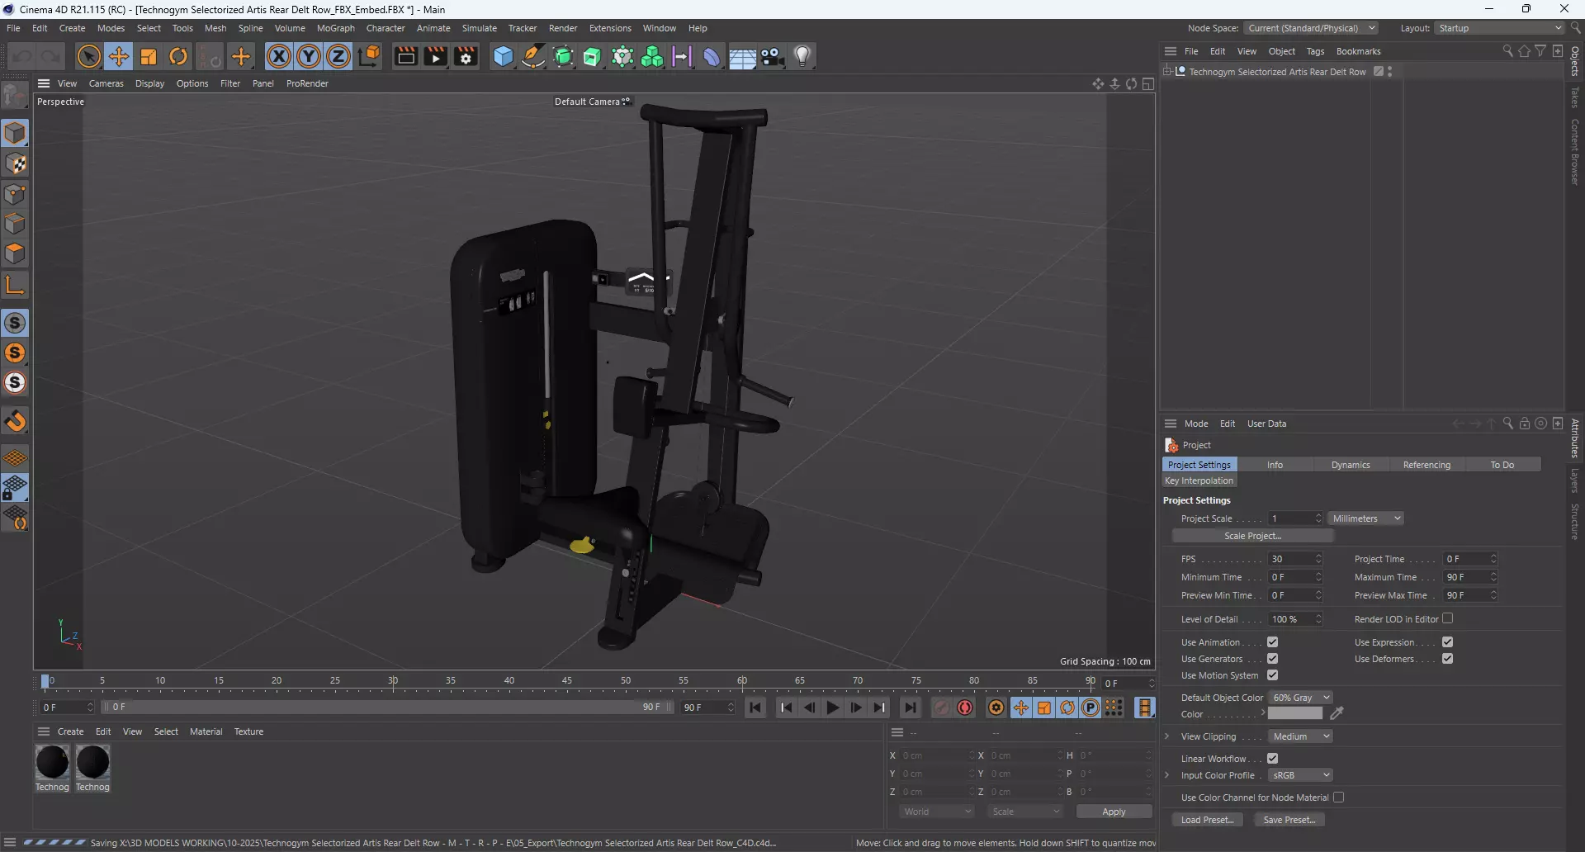Go to end of animation
Screen dimensions: 1585x852
coord(910,708)
